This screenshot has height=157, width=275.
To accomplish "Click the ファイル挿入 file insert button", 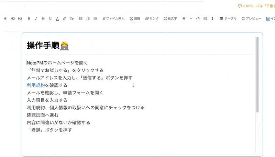I will 113,19.
